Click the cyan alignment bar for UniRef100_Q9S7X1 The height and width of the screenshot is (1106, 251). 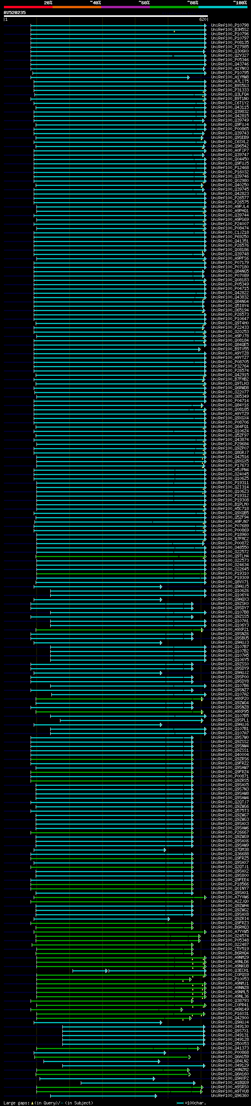coord(134,1031)
